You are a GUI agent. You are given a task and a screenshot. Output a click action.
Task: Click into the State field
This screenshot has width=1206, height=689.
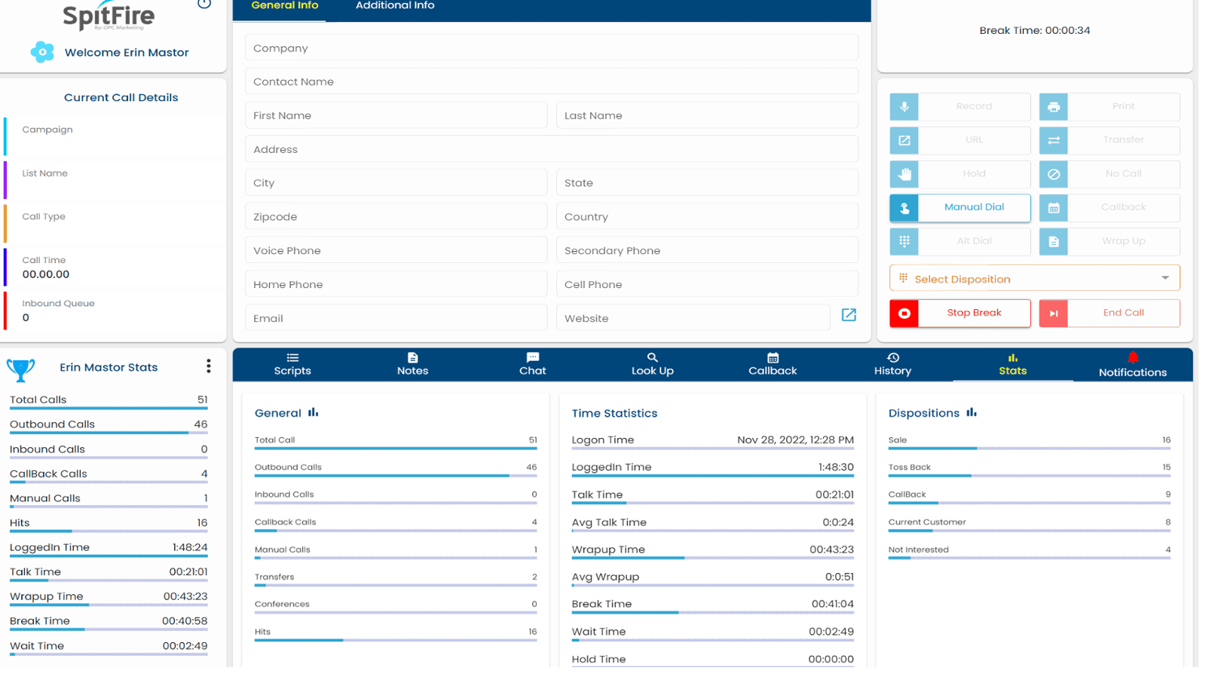(707, 182)
